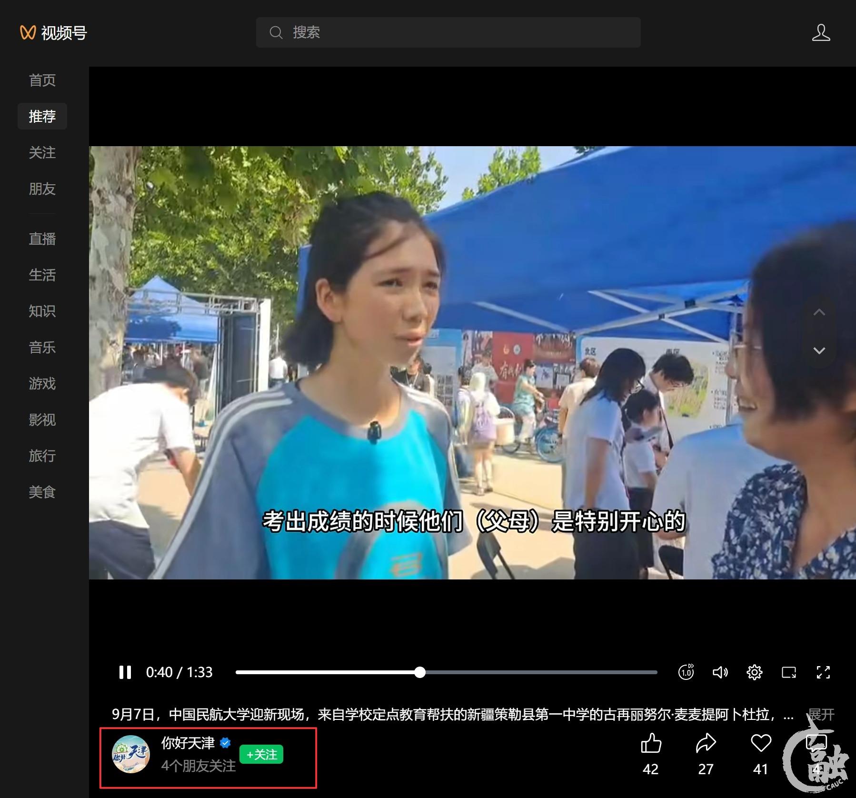Share the video using arrow icon
Image resolution: width=856 pixels, height=798 pixels.
(x=706, y=743)
